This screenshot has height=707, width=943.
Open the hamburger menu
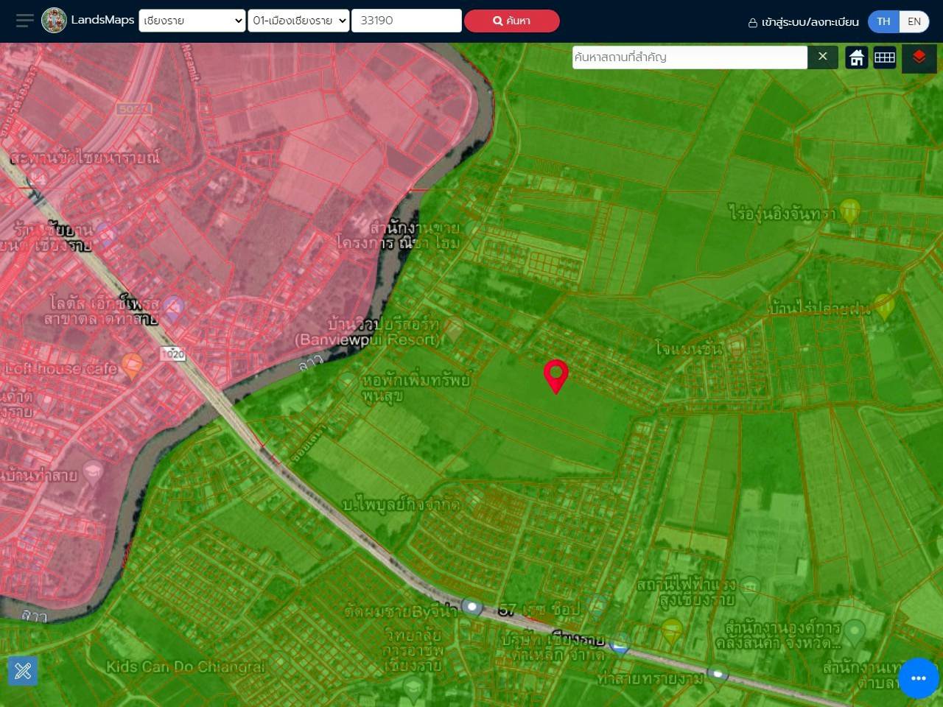coord(24,21)
